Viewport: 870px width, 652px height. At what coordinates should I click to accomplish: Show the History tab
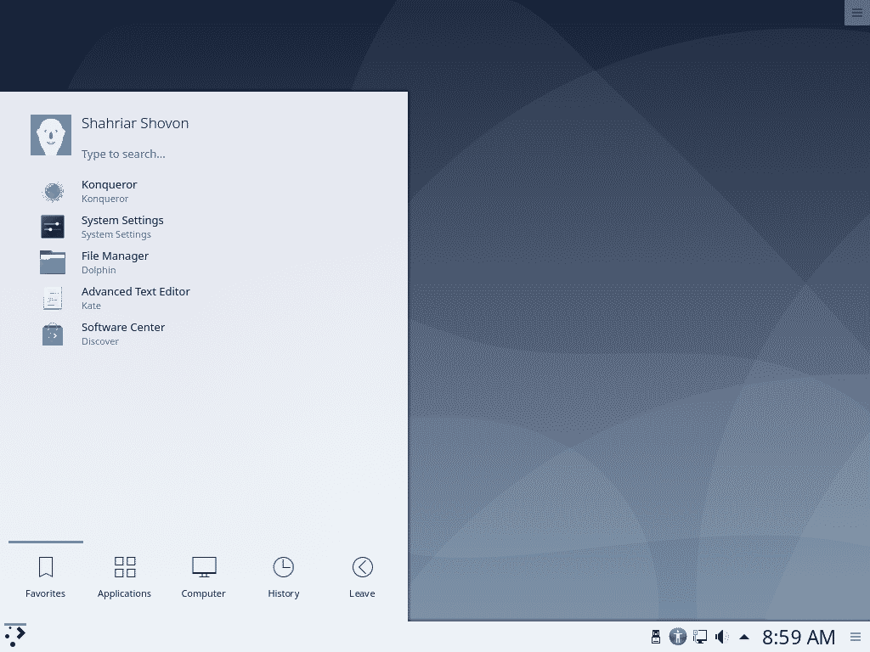(x=284, y=576)
